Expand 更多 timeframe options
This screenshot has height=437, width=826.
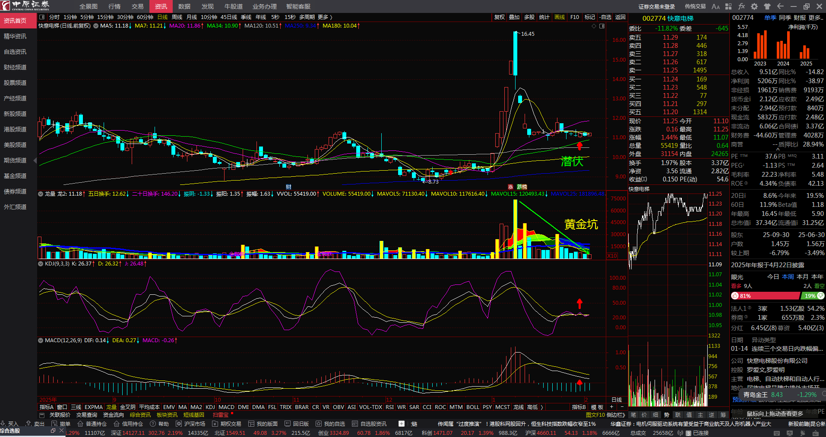[x=325, y=17]
